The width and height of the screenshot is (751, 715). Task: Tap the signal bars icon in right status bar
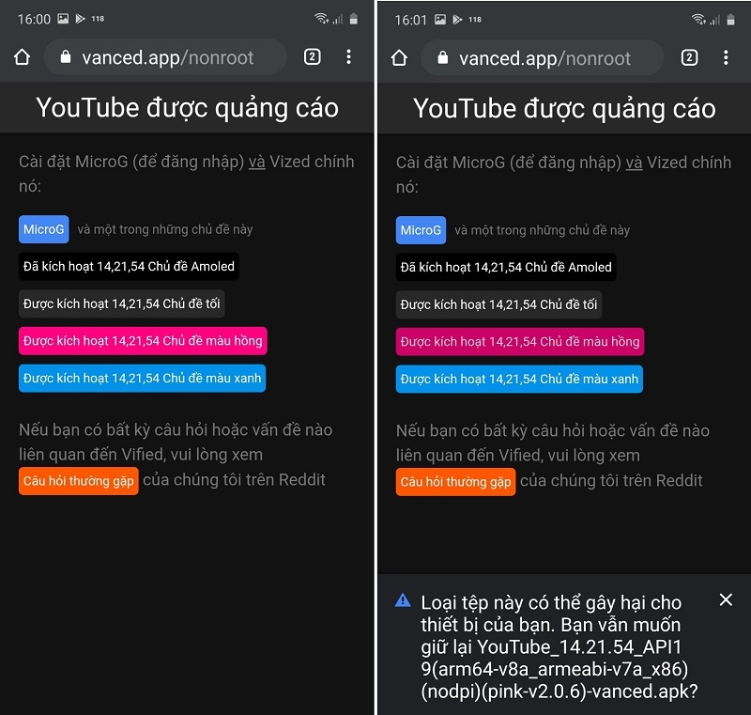pyautogui.click(x=715, y=20)
